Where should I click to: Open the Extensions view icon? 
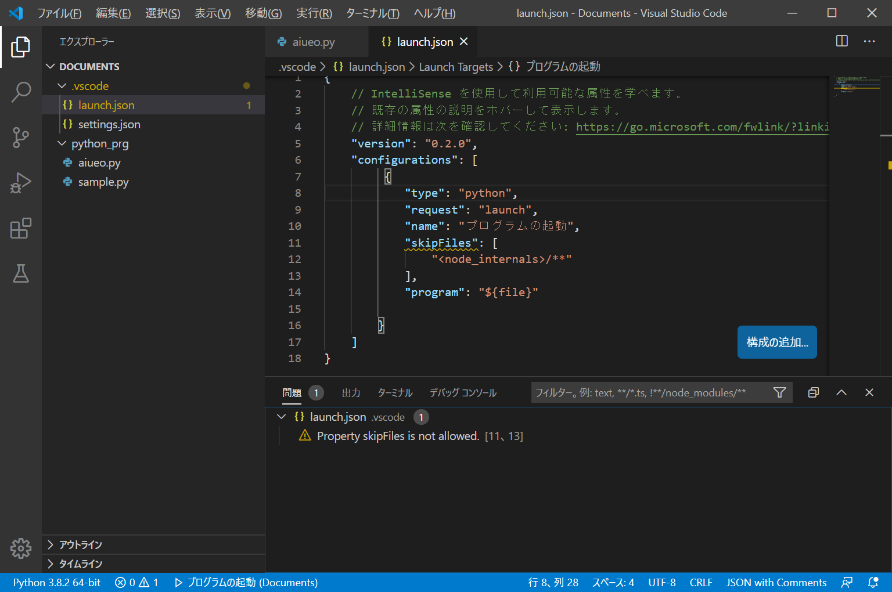(x=21, y=229)
